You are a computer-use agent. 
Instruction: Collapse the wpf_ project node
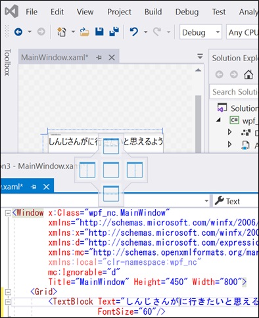218,120
